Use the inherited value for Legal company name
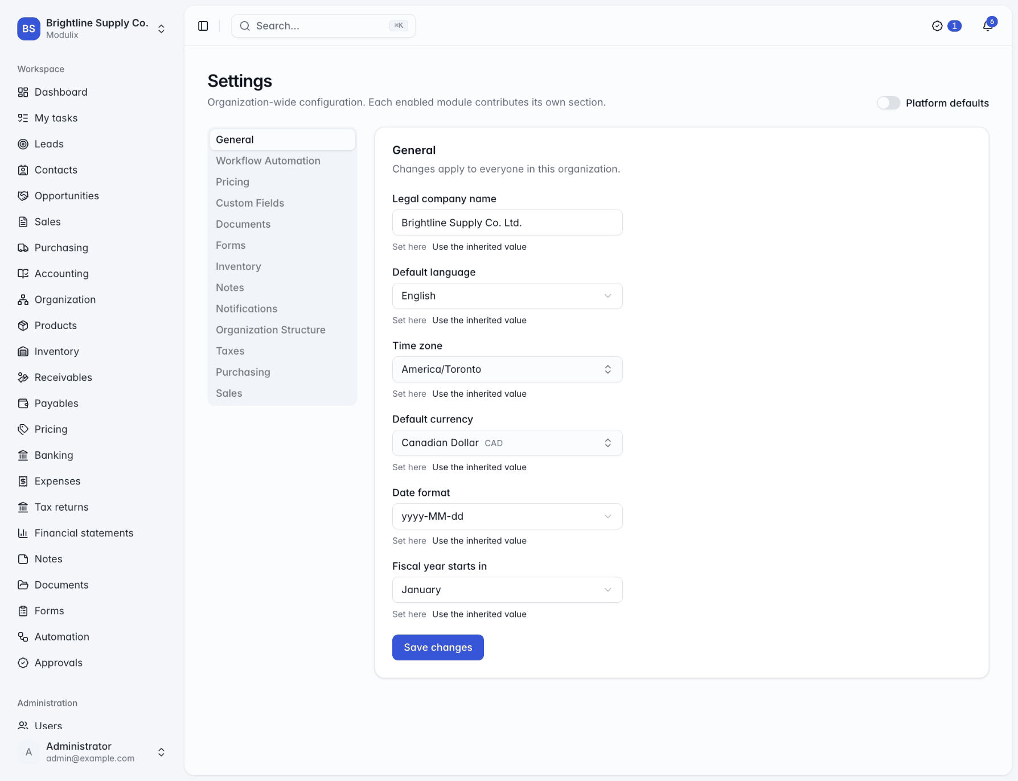1018x781 pixels. [x=479, y=247]
